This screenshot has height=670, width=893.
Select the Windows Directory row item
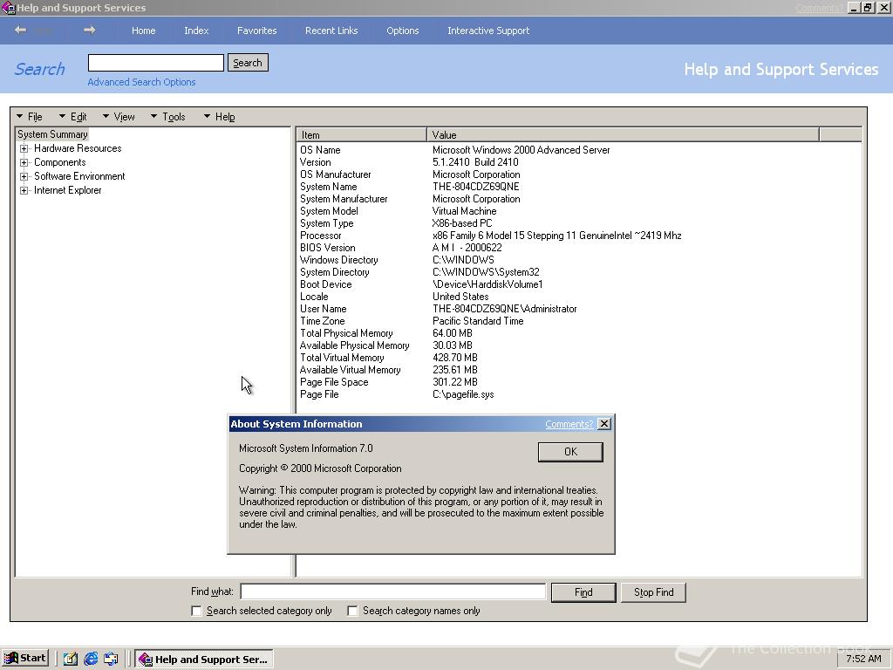(x=339, y=260)
